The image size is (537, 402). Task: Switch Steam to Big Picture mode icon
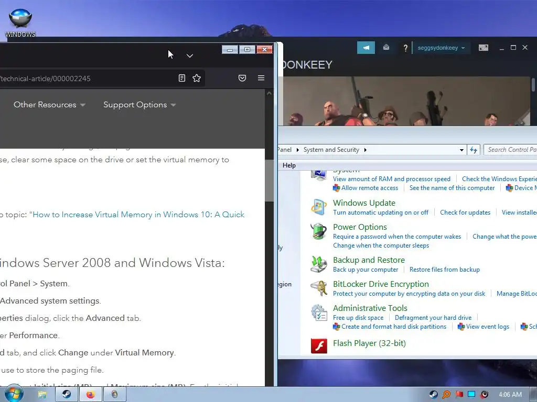(483, 48)
